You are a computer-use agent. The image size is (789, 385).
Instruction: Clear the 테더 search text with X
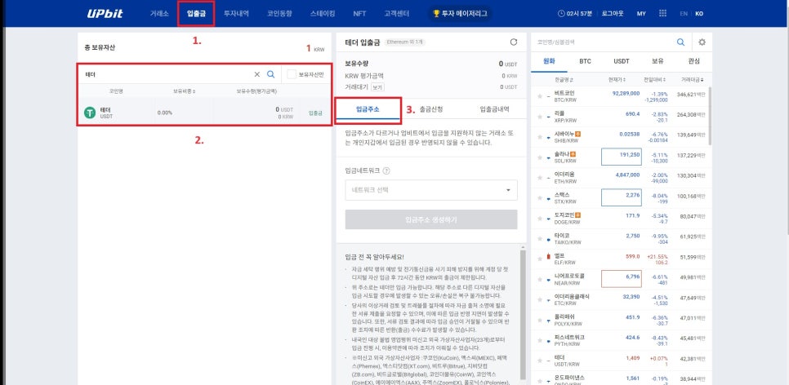pyautogui.click(x=257, y=74)
